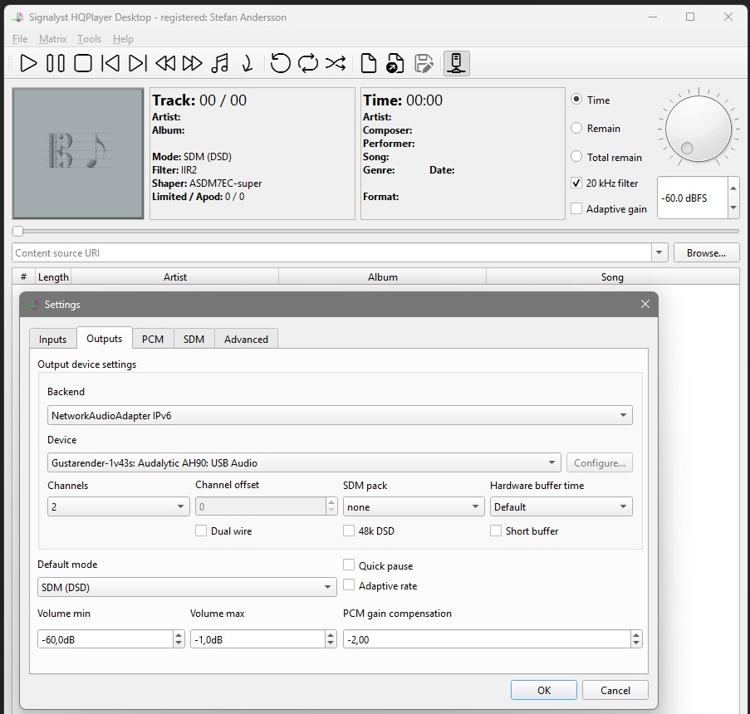This screenshot has height=714, width=750.
Task: Click the document with arrow playlist icon
Action: click(395, 63)
